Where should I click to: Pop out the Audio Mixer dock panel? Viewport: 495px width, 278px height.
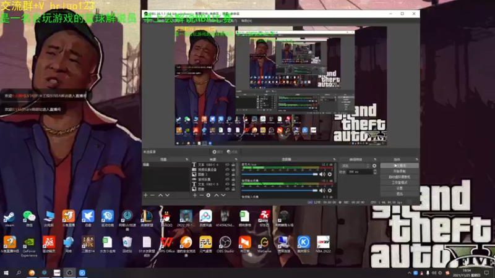pyautogui.click(x=334, y=159)
